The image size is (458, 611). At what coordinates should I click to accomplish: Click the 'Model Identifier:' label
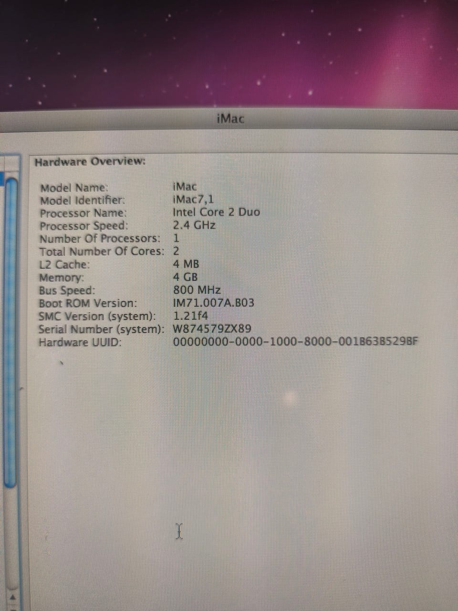[82, 201]
